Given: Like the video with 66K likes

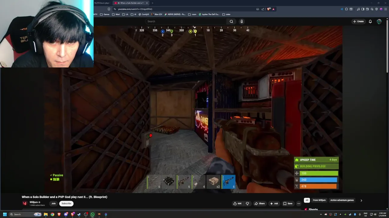Looking at the screenshot, I should coord(237,203).
